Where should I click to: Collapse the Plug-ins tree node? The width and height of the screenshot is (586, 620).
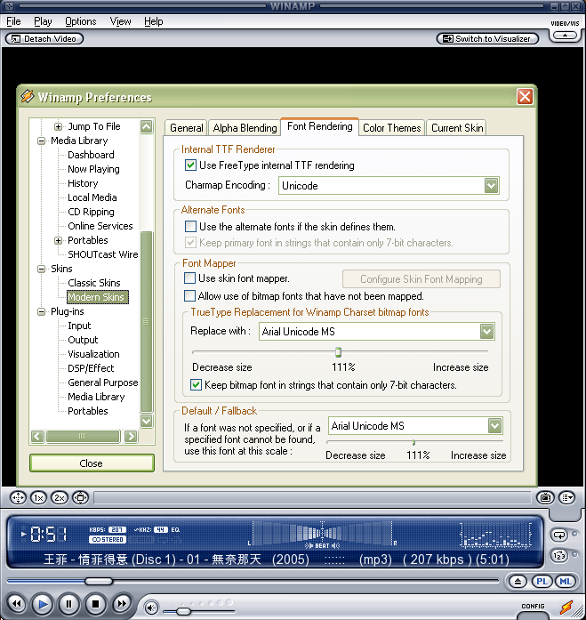(41, 311)
